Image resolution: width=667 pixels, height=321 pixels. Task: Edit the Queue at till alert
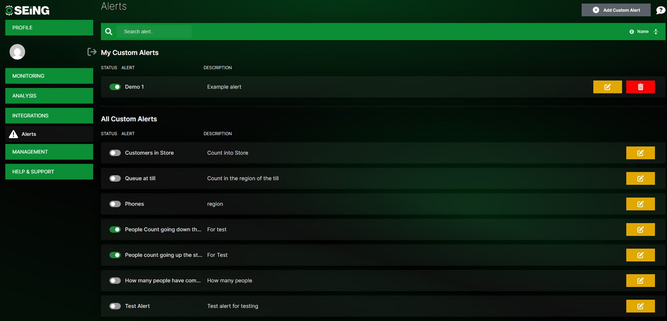pos(640,179)
